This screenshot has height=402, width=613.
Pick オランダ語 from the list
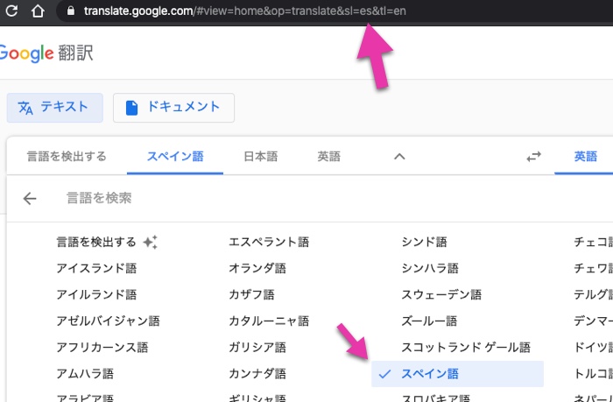click(257, 268)
